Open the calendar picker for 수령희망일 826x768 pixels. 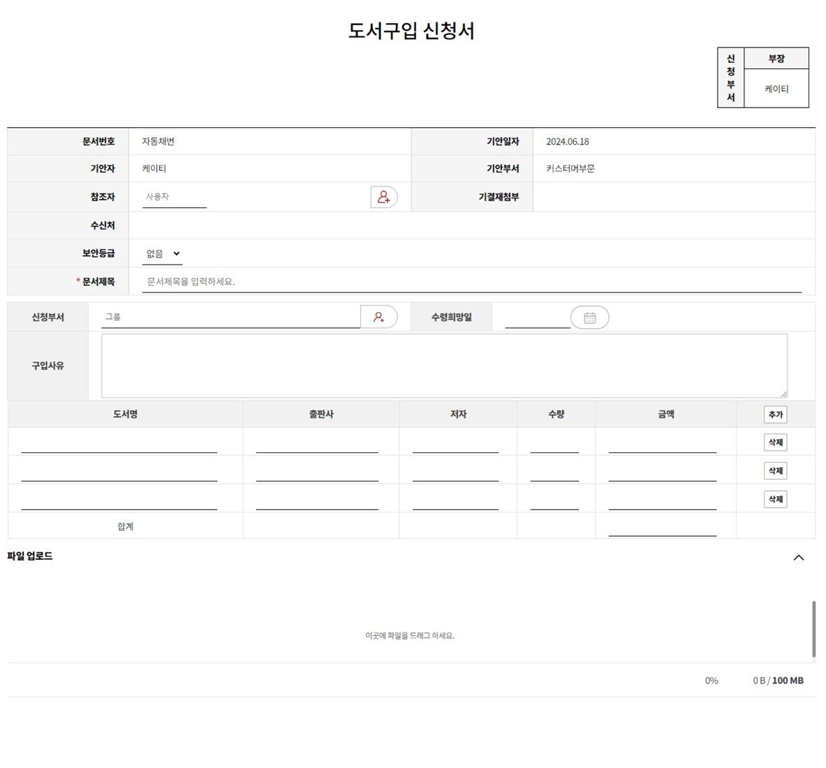point(589,318)
